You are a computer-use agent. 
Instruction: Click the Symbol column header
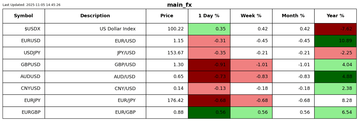pyautogui.click(x=24, y=16)
